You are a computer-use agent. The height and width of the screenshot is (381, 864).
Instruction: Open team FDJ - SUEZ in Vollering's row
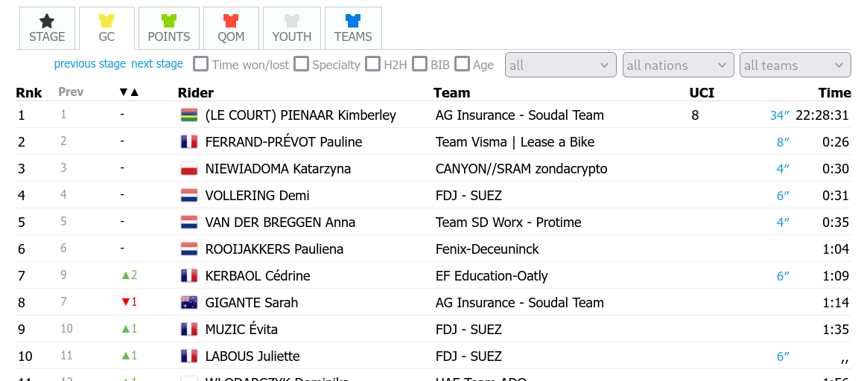coord(468,196)
